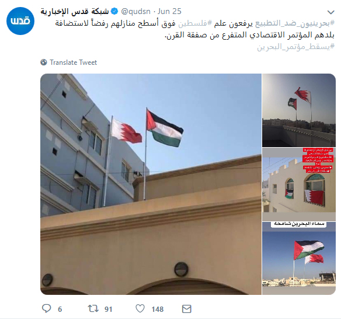341x320 pixels.
Task: Open the last hashtag about Bahrain conference
Action: [296, 46]
